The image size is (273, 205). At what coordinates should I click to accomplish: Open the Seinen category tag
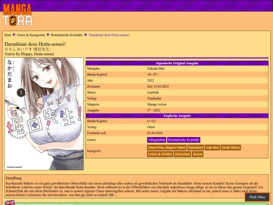(198, 154)
